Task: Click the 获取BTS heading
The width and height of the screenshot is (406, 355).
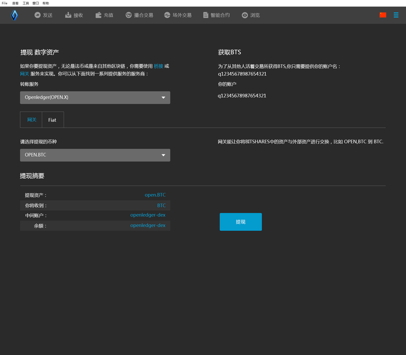Action: [x=230, y=52]
